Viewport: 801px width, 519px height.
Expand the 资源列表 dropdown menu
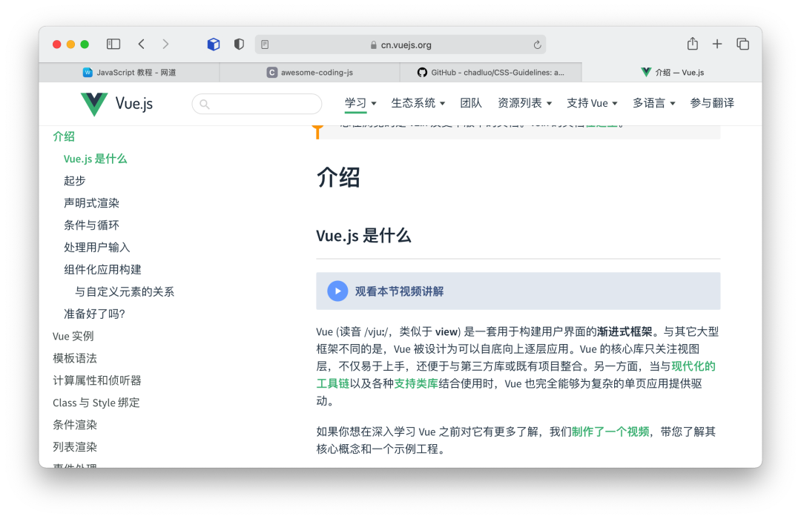[524, 103]
